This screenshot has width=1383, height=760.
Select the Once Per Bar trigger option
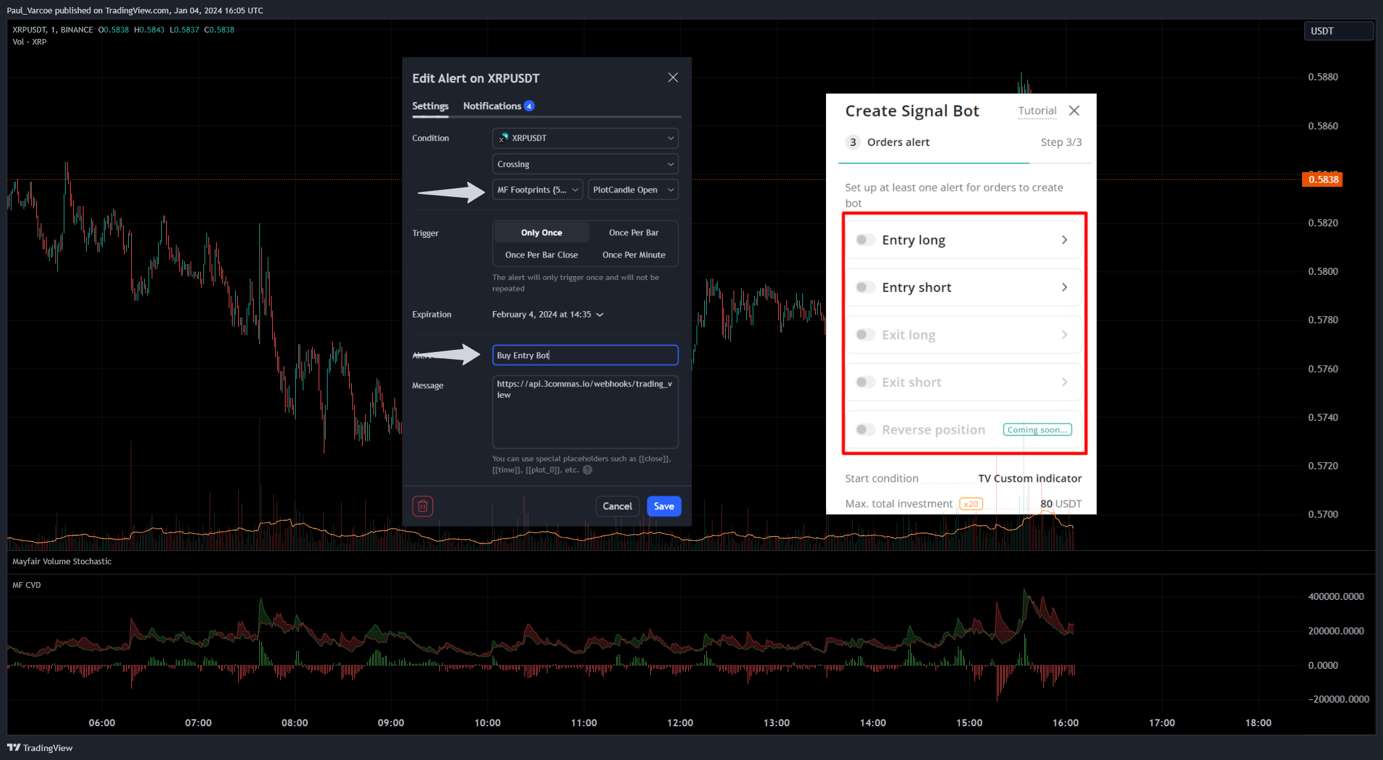coord(634,233)
